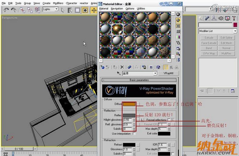Click the Make Material Copy icon
The image size is (239, 156).
point(129,67)
